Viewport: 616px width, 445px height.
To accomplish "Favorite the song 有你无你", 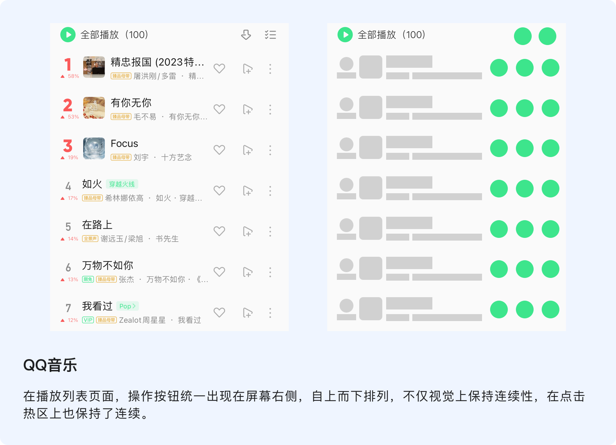I will point(219,109).
